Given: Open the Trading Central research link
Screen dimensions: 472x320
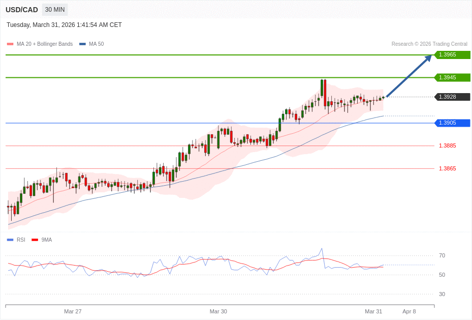Looking at the screenshot, I should [429, 44].
